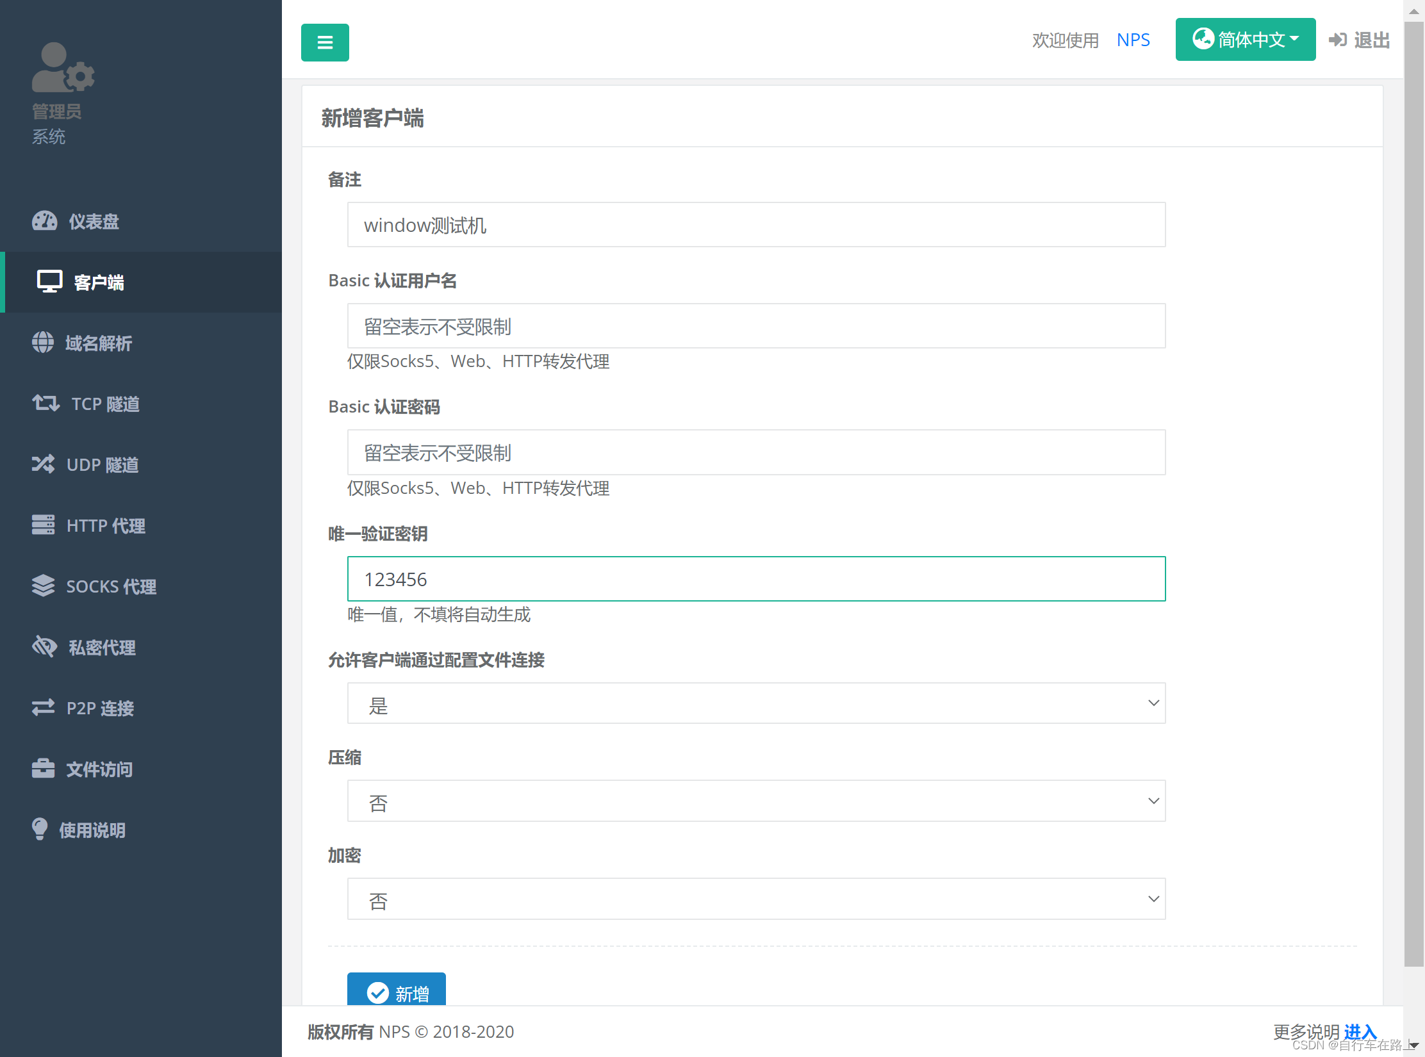
Task: Click the globe icon beside 域名解析
Action: [x=43, y=343]
